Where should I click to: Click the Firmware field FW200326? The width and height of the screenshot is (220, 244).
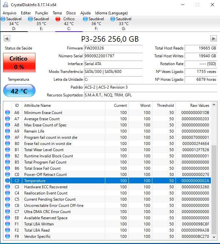tap(113, 48)
